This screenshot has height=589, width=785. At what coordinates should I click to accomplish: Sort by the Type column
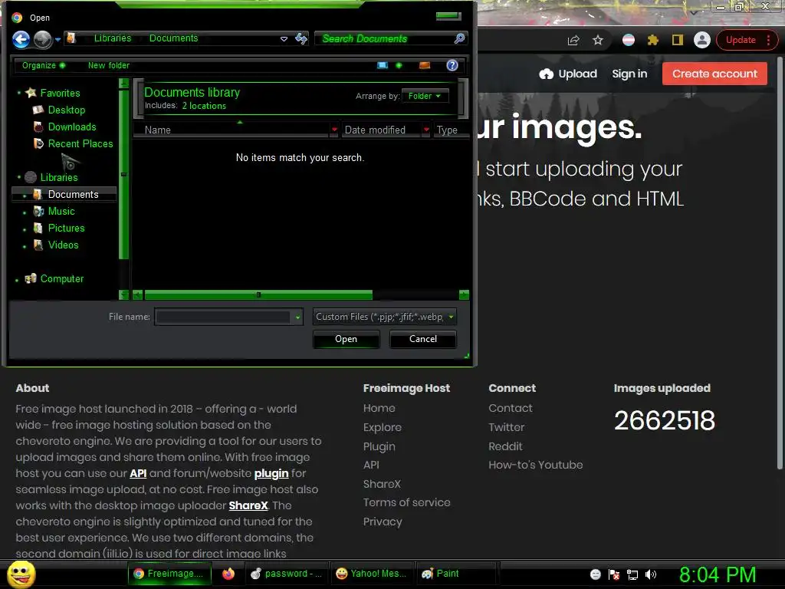click(x=449, y=130)
